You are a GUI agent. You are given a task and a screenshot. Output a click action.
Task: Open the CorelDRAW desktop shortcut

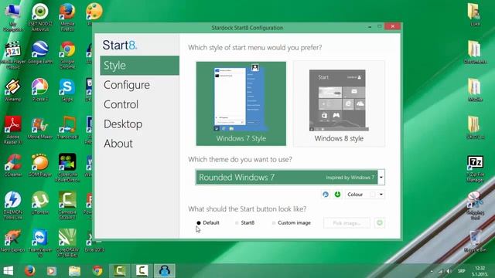(67, 243)
